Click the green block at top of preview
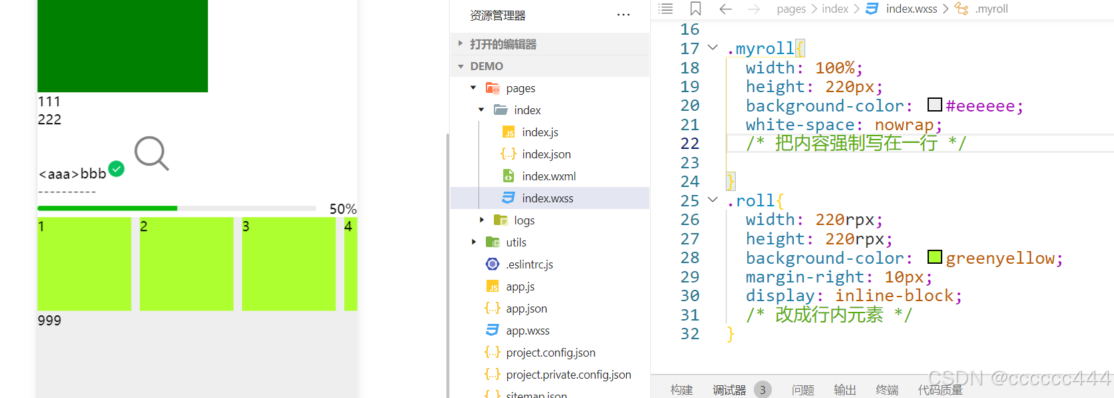This screenshot has height=398, width=1114. click(x=122, y=46)
